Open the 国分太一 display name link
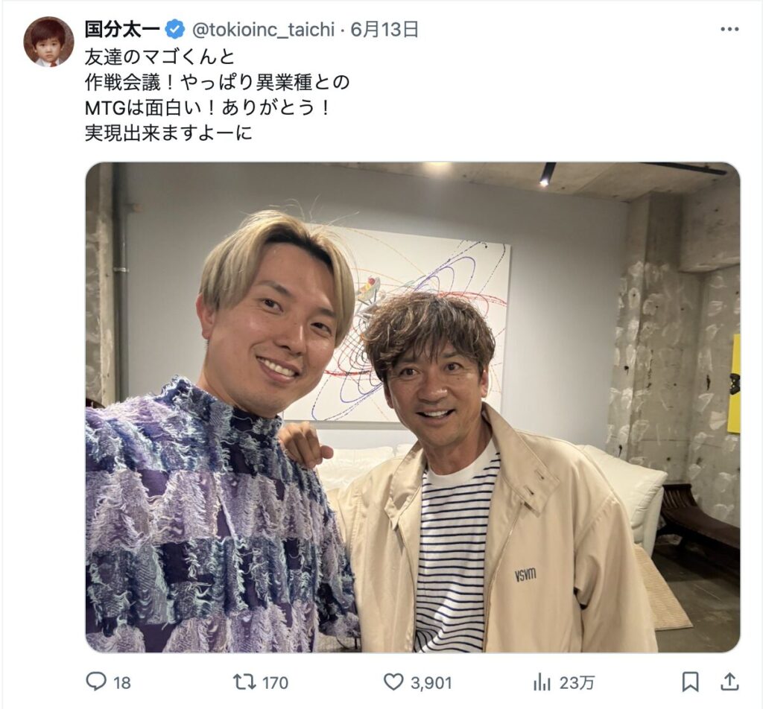 pos(122,30)
